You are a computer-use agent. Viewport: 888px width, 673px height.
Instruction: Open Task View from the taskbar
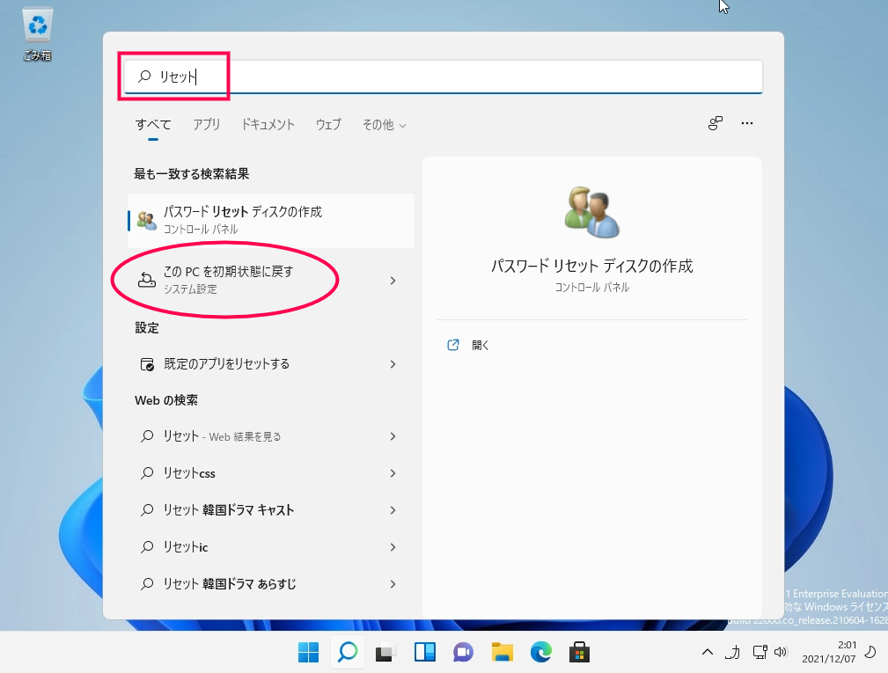click(385, 652)
